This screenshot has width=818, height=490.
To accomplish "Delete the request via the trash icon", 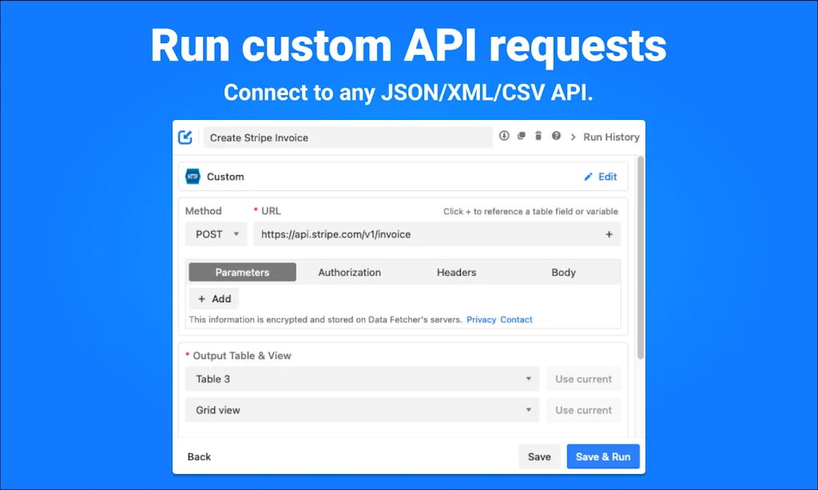I will coord(538,136).
